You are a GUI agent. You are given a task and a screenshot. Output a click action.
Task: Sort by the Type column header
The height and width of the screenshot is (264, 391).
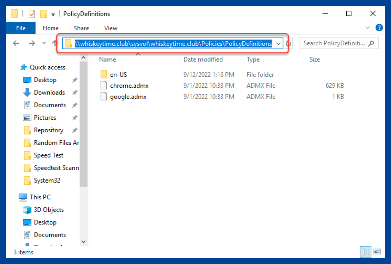[x=253, y=59]
